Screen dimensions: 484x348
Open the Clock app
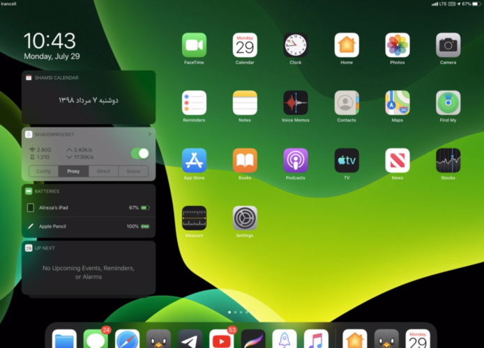pos(296,45)
